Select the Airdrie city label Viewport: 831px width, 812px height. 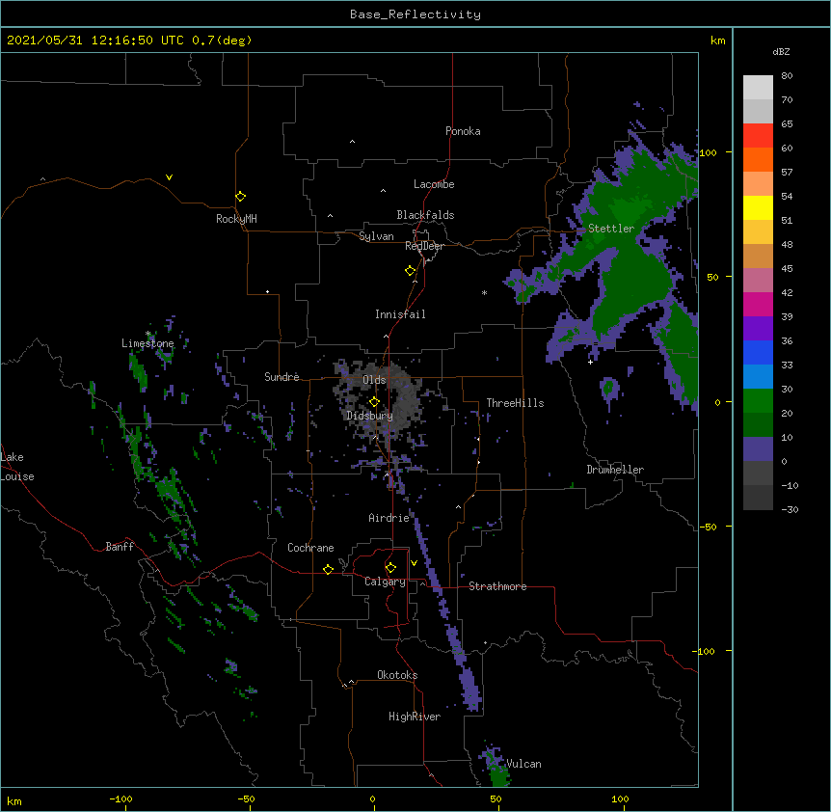click(389, 518)
